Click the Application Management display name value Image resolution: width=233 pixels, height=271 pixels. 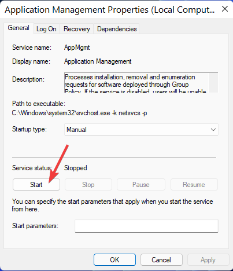point(98,61)
